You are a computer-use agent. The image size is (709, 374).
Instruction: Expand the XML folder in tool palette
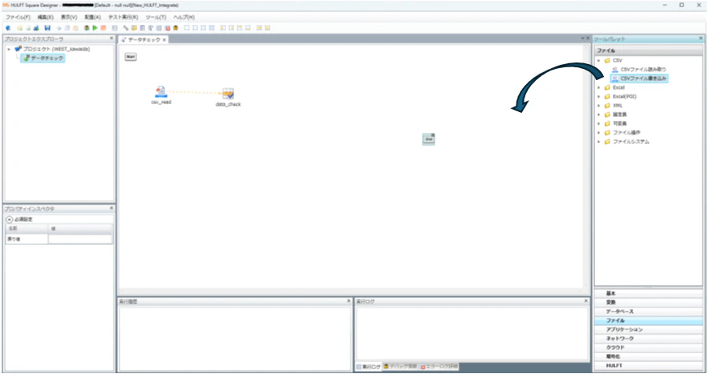click(598, 106)
